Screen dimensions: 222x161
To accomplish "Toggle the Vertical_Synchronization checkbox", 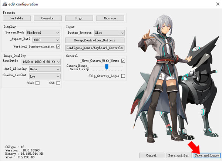I will (58, 46).
